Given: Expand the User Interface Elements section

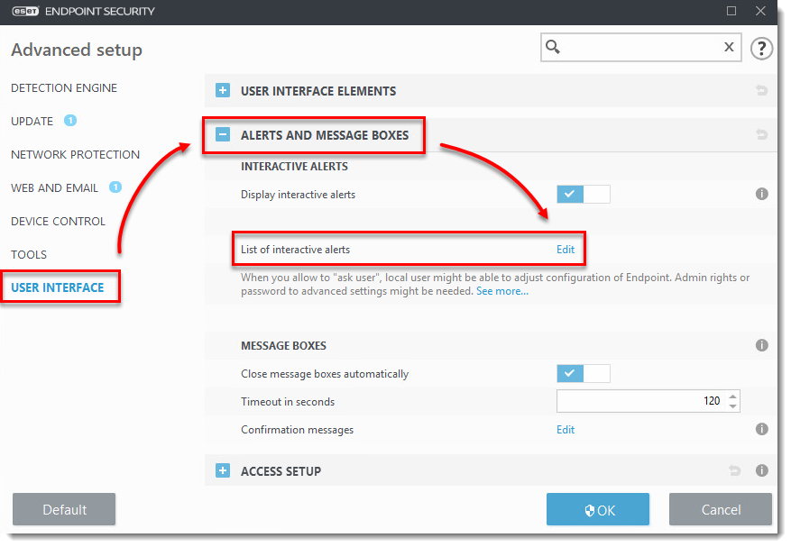Looking at the screenshot, I should coord(223,91).
